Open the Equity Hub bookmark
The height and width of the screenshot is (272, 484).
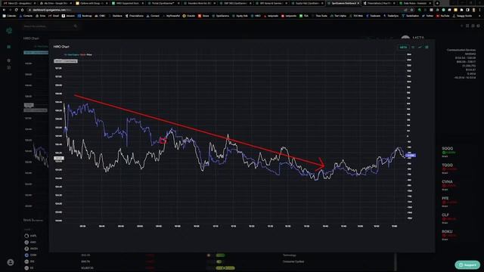coord(240,16)
